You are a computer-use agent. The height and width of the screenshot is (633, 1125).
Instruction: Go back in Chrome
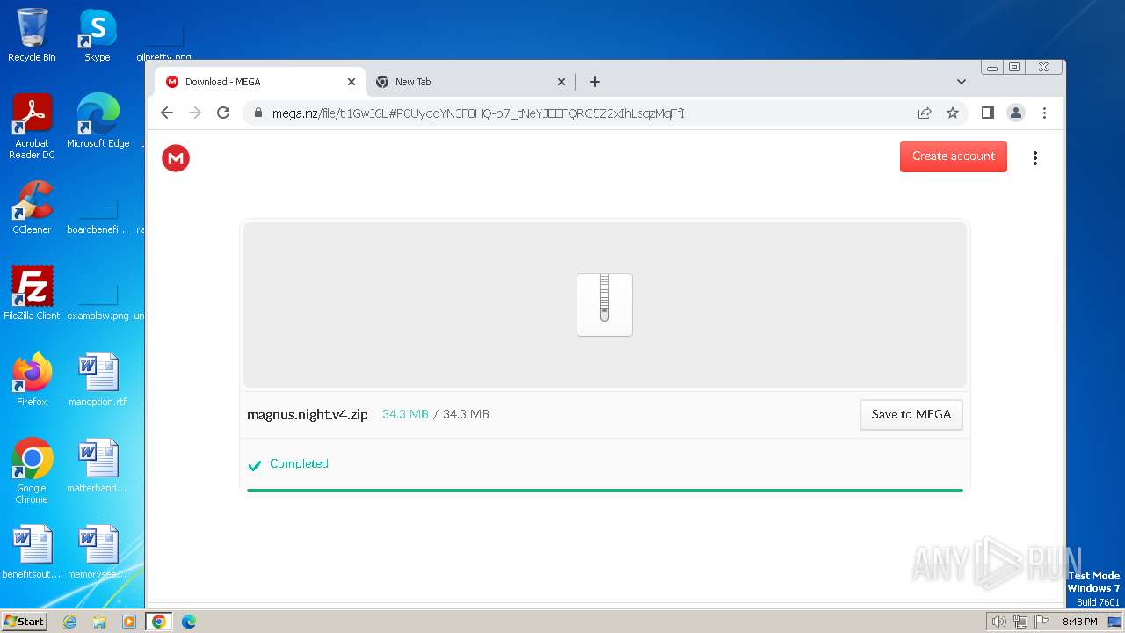167,113
